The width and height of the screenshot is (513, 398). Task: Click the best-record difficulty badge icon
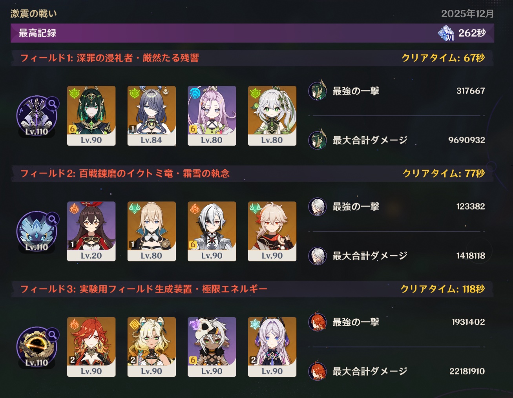(446, 33)
